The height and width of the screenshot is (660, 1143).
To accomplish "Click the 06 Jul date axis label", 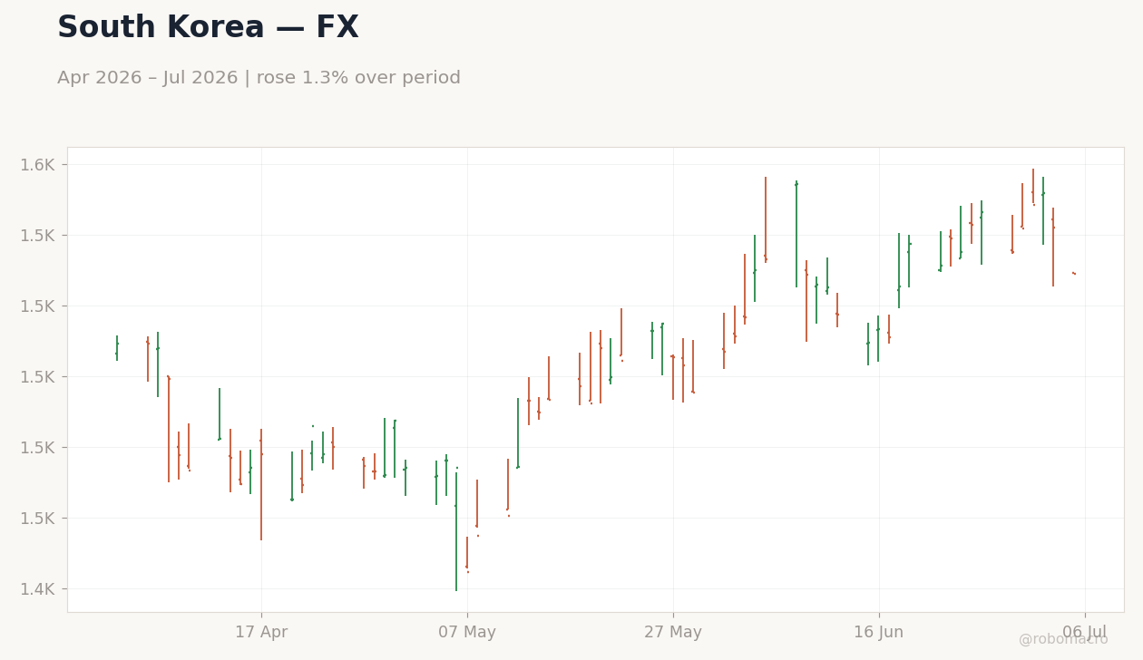I will (x=1085, y=633).
